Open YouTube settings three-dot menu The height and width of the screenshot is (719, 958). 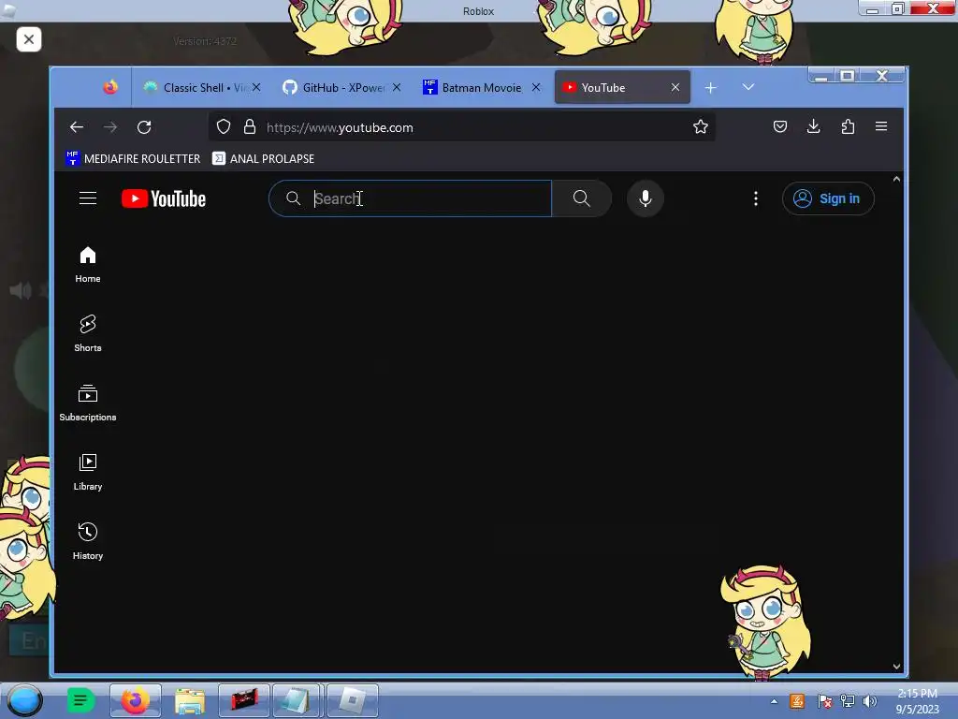coord(756,198)
